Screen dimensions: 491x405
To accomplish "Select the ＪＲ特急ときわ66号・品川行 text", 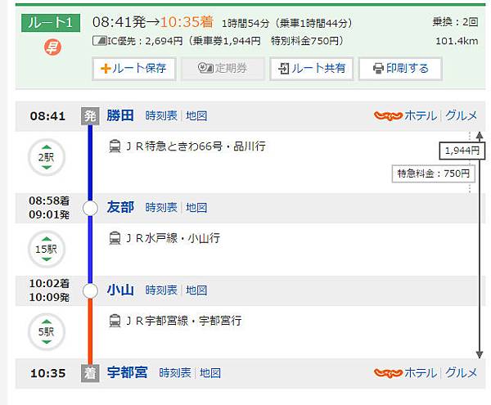I will point(195,146).
